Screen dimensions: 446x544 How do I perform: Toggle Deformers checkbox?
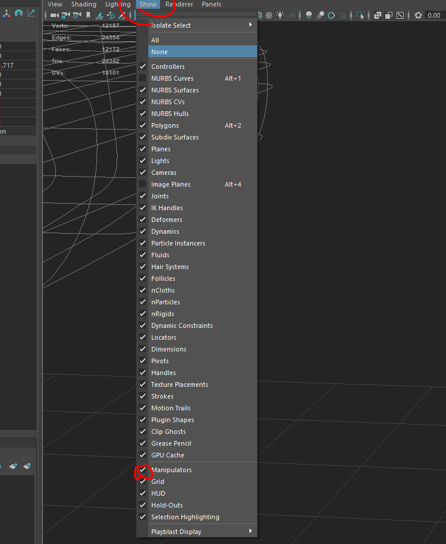[142, 220]
